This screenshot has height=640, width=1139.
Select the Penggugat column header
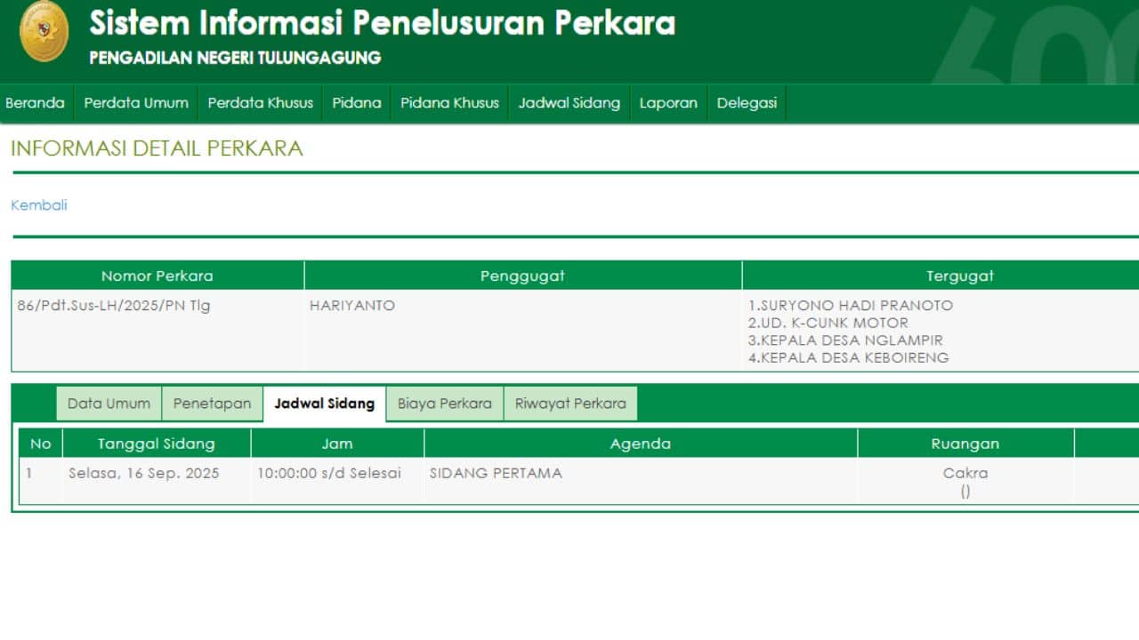tap(522, 276)
